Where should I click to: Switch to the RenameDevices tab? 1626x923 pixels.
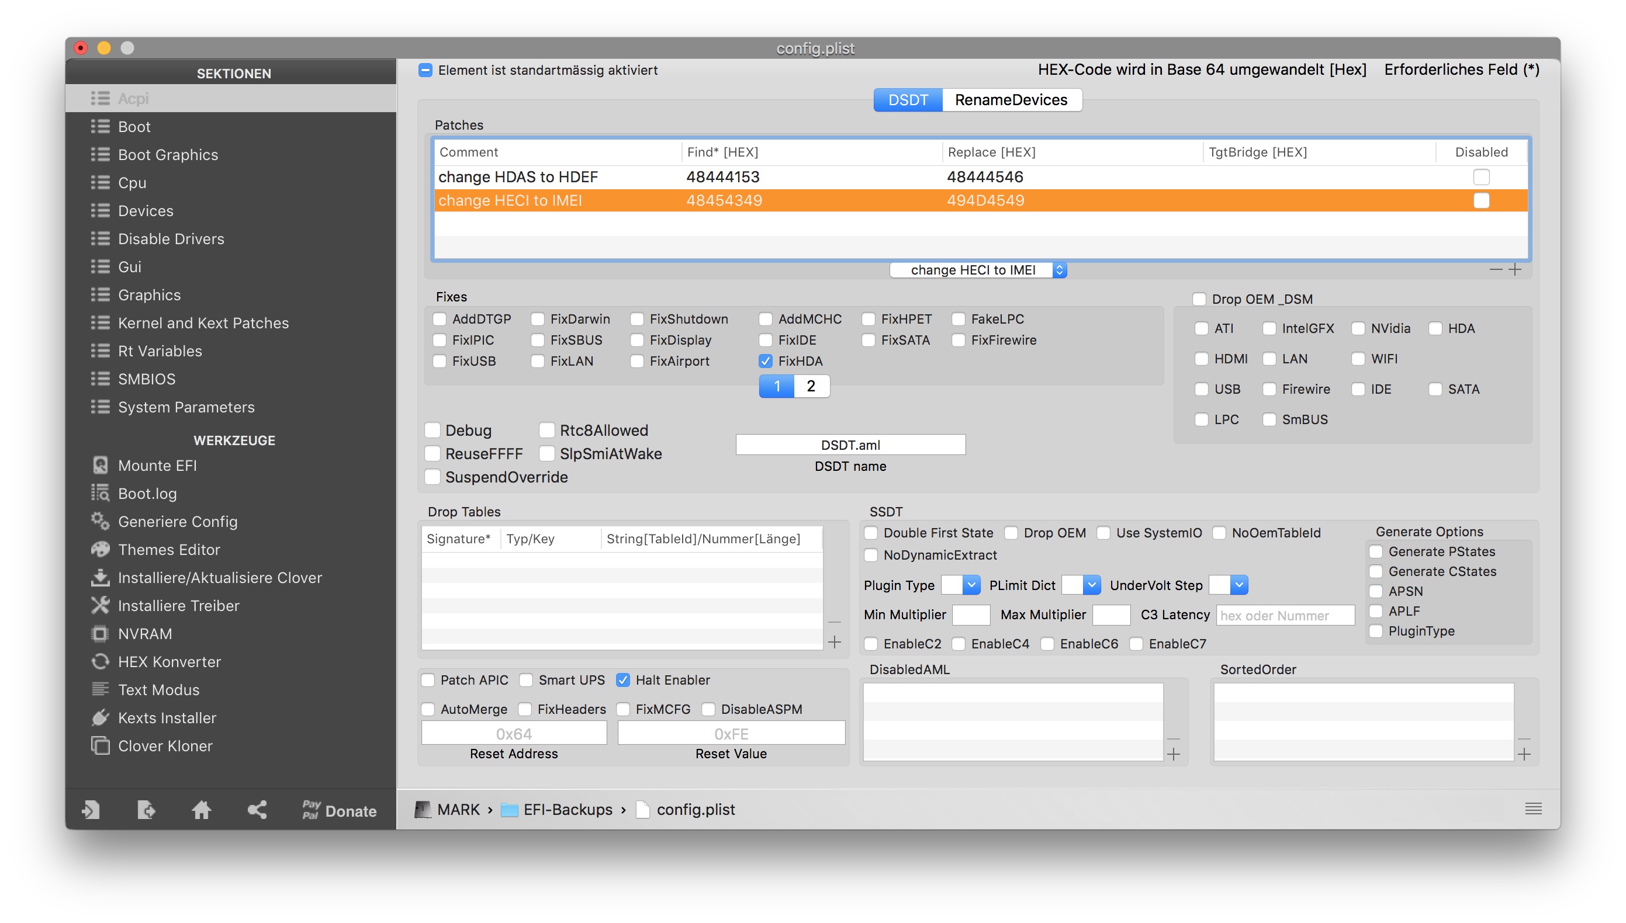click(x=1011, y=100)
